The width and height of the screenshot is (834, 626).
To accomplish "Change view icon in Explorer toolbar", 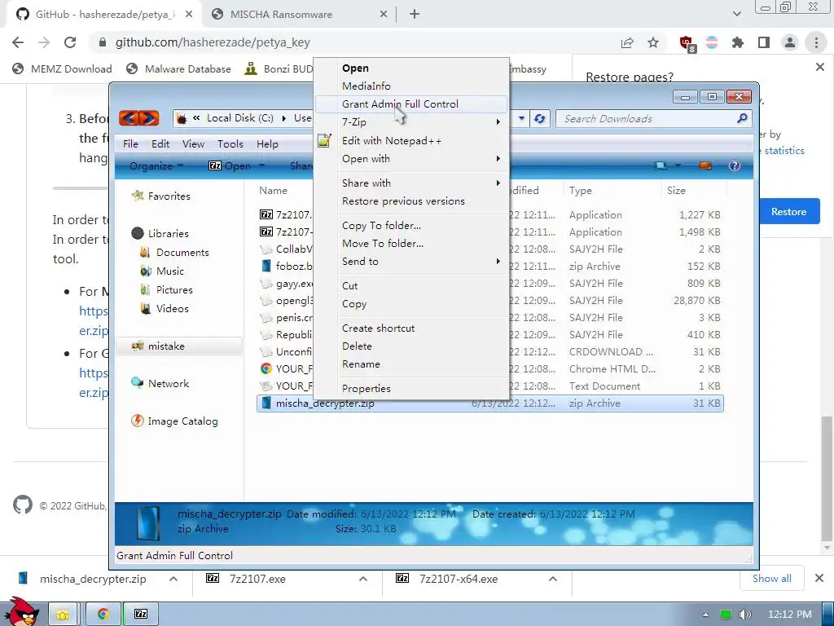I will (661, 165).
